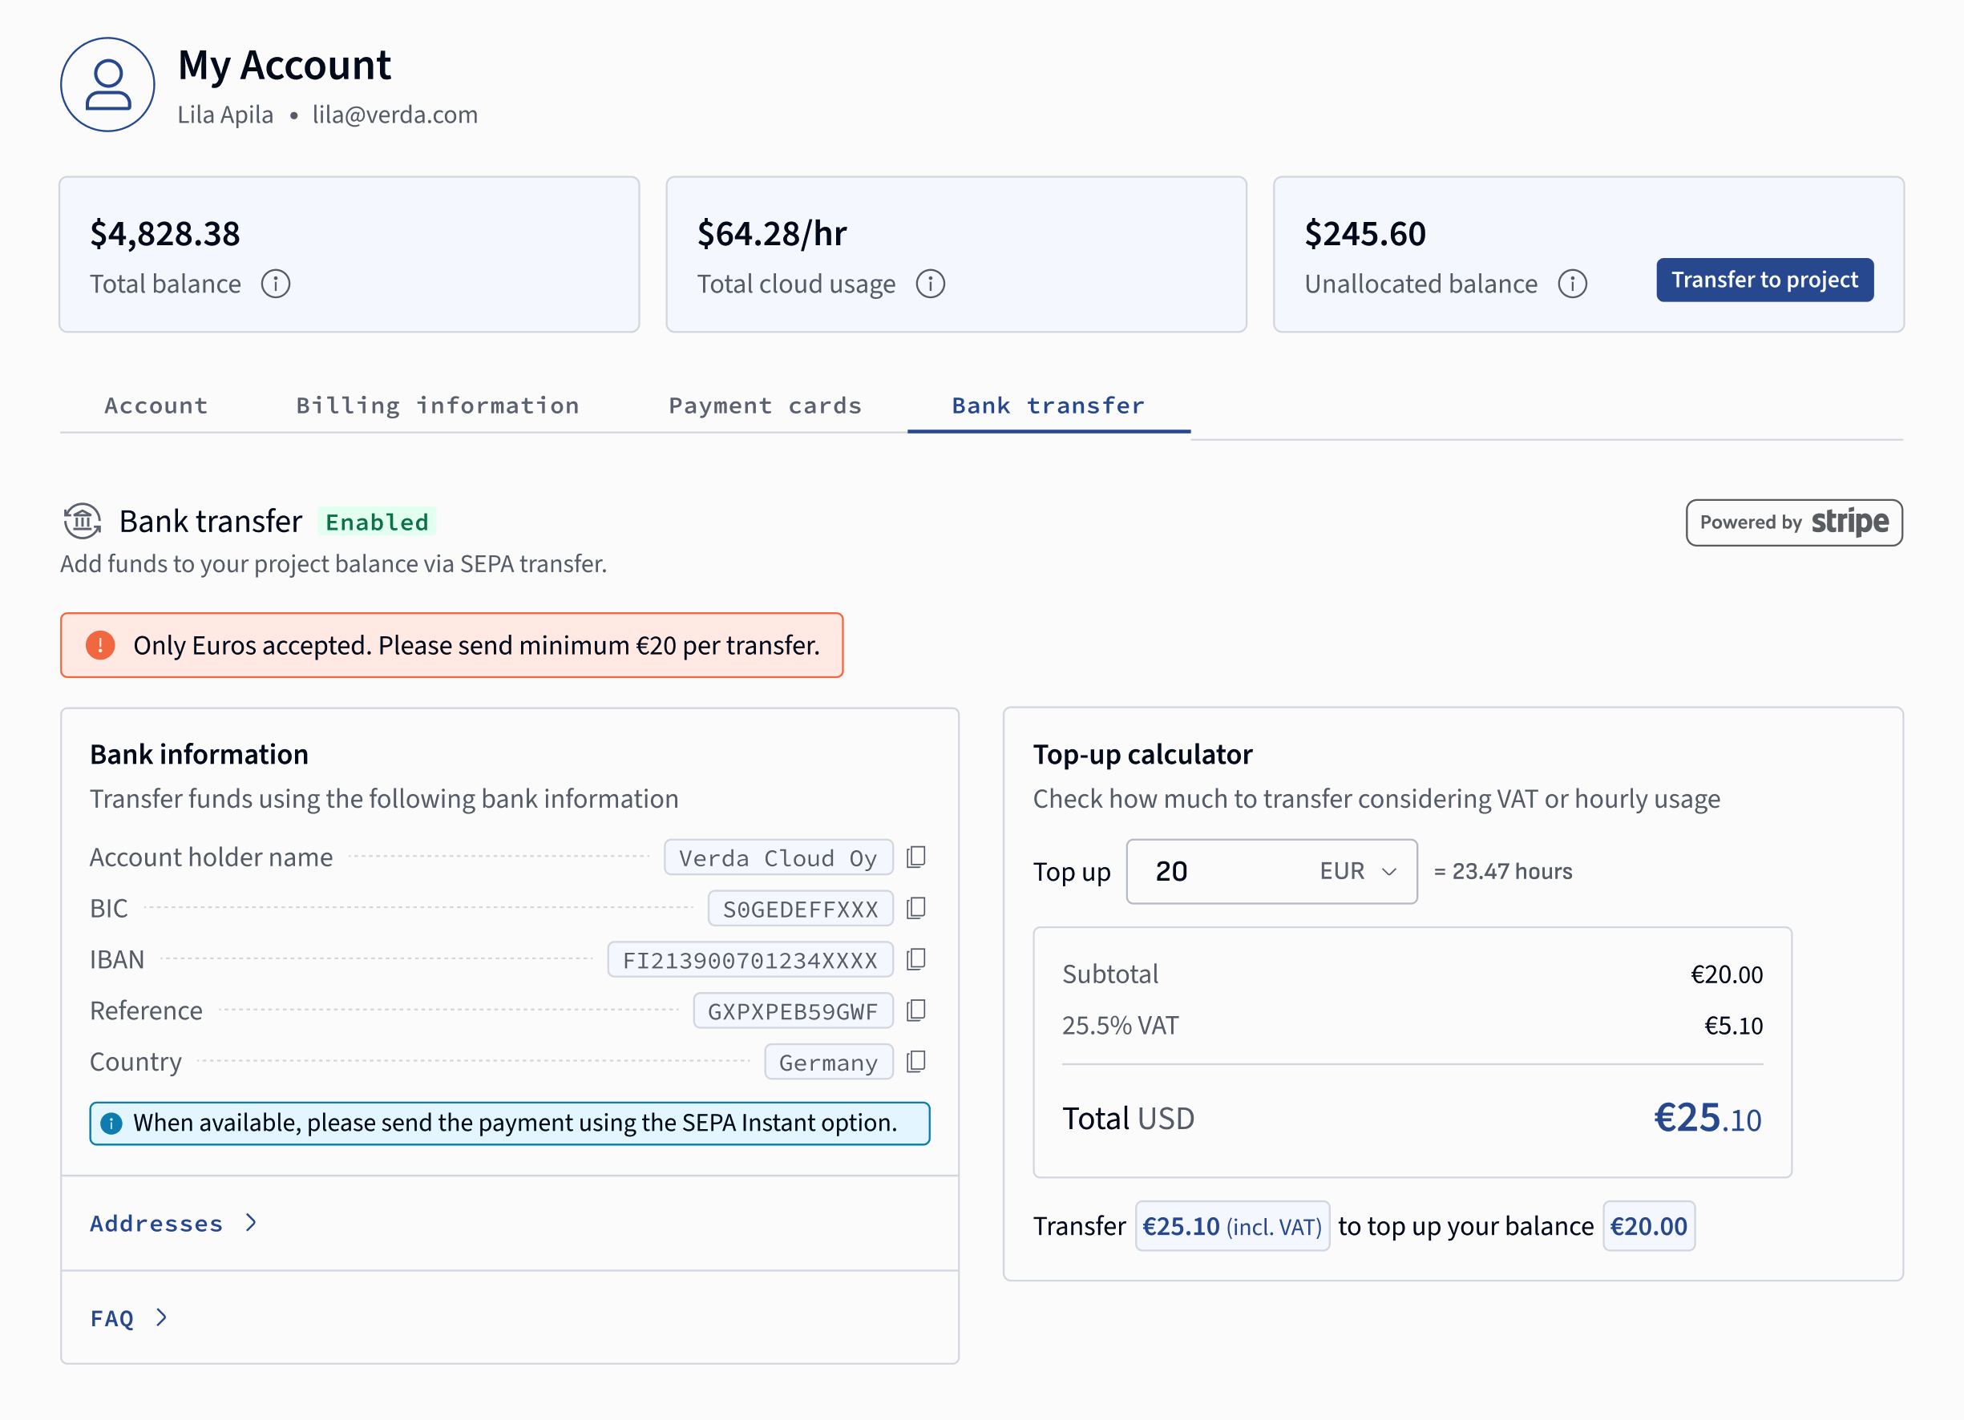Click the €25.10 incl. VAT transfer amount chip
The width and height of the screenshot is (1964, 1420).
click(1231, 1226)
